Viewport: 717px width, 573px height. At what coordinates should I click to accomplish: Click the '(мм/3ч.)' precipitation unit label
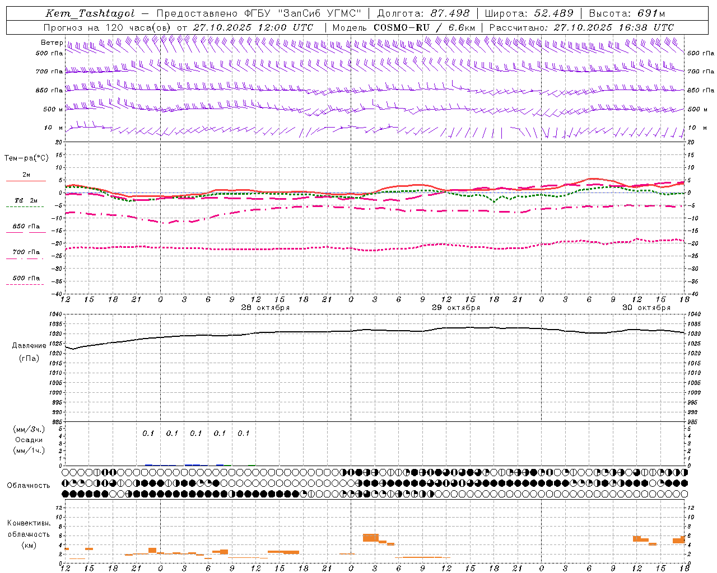pyautogui.click(x=29, y=429)
